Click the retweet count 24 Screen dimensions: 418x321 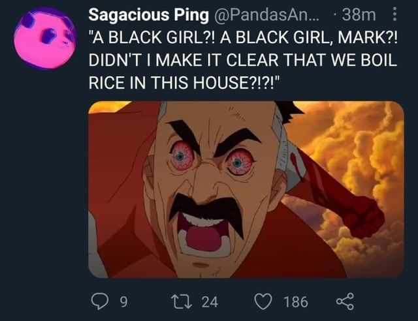(x=210, y=301)
